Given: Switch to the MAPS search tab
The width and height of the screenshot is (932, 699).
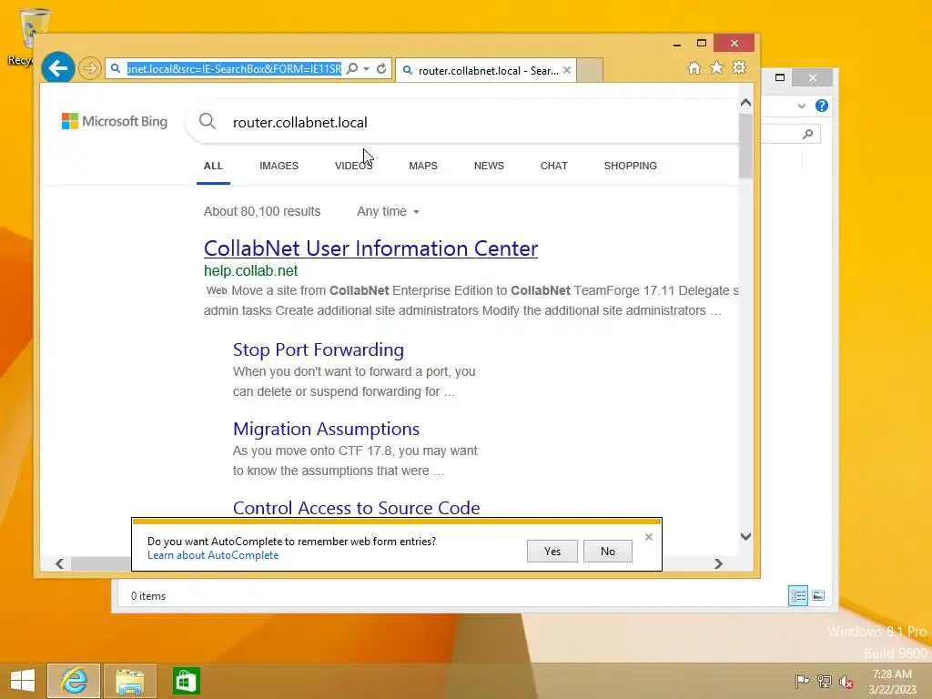Looking at the screenshot, I should pyautogui.click(x=423, y=166).
